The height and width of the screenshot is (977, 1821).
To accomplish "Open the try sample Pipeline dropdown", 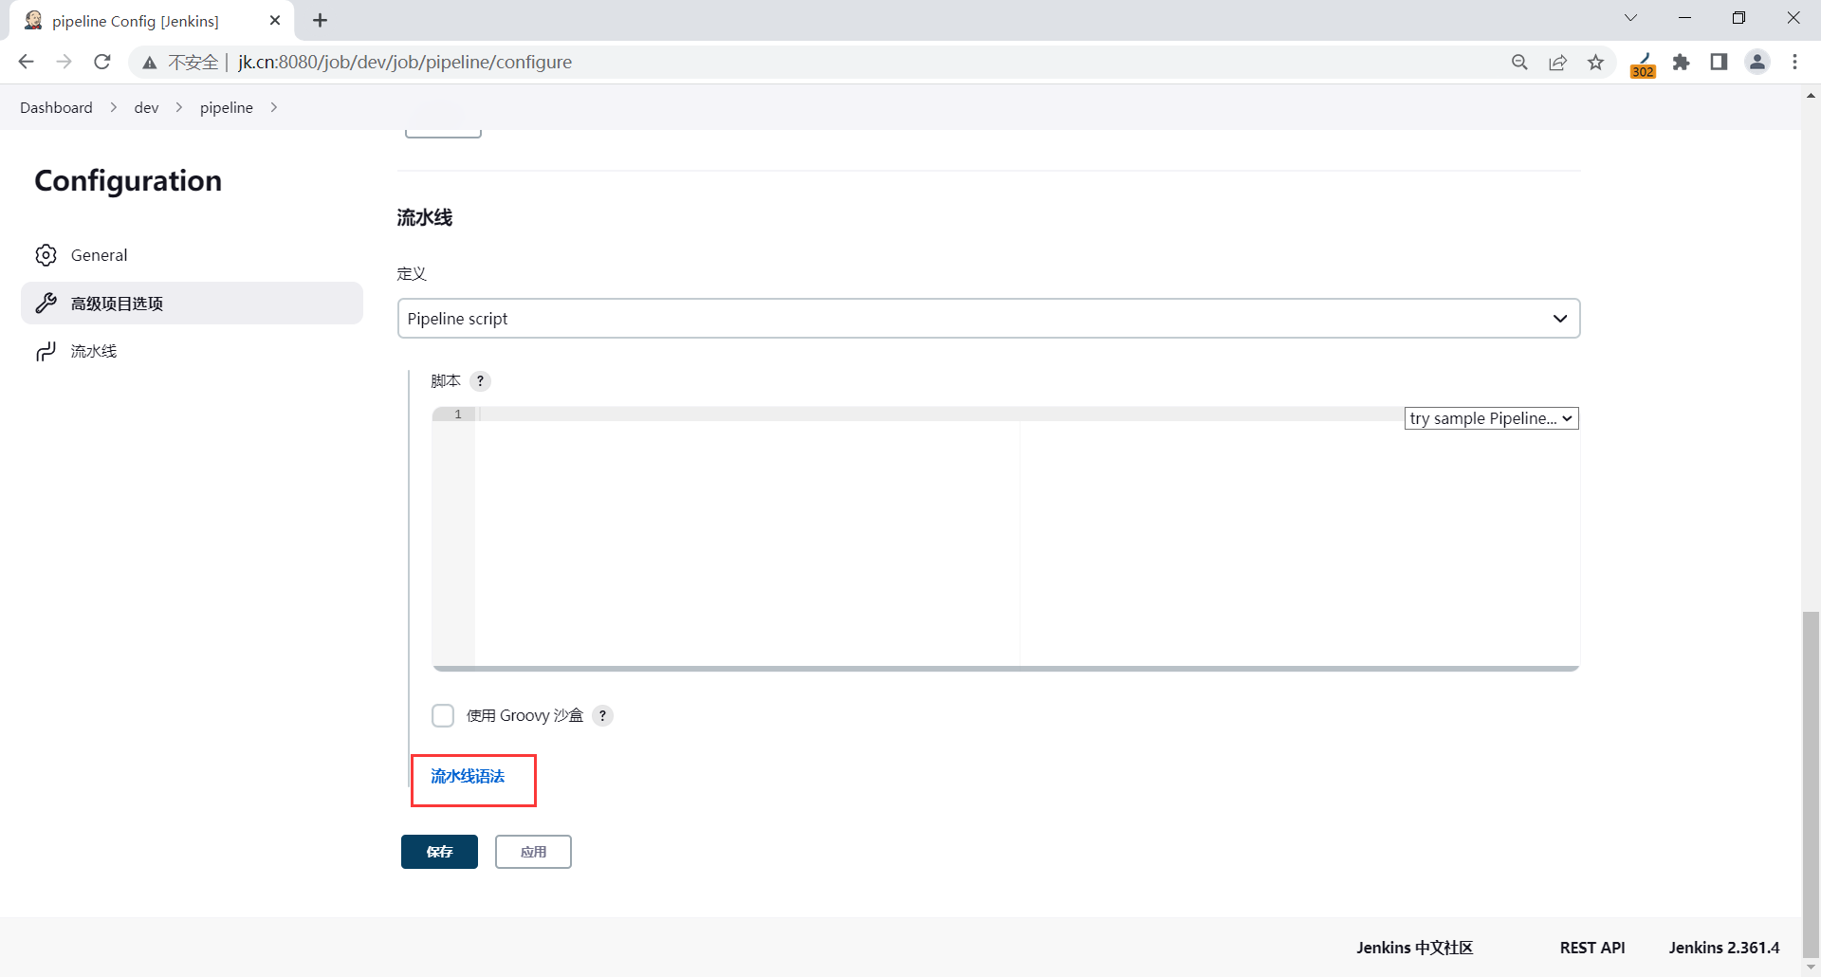I will [x=1492, y=418].
